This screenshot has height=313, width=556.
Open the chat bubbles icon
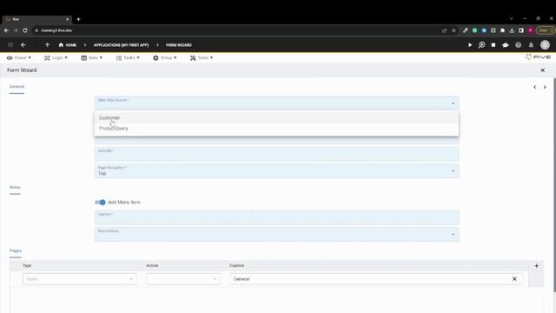click(x=506, y=45)
